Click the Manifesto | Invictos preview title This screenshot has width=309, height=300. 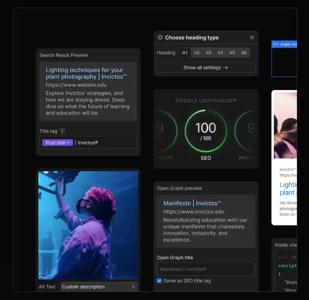click(192, 203)
